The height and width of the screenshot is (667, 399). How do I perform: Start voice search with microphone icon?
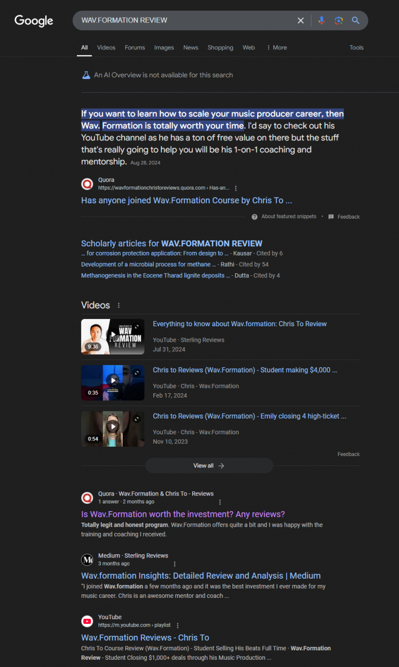click(x=321, y=20)
